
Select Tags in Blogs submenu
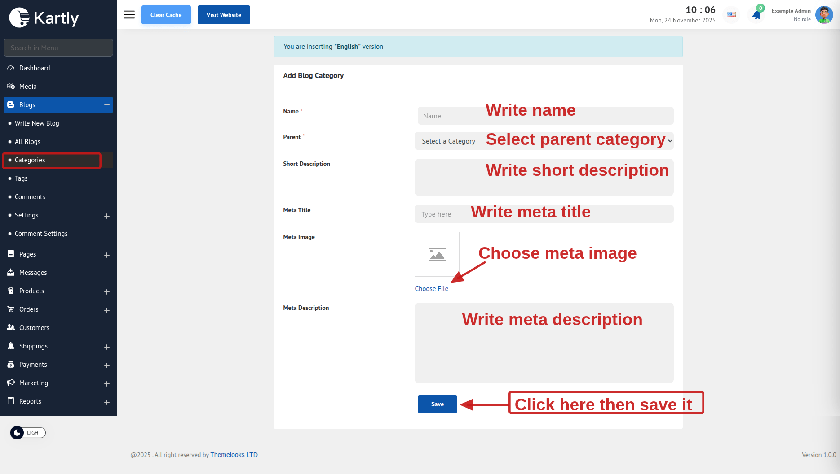[x=21, y=178]
